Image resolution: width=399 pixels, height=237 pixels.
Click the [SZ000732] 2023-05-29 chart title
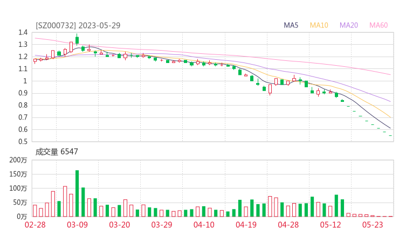point(78,25)
